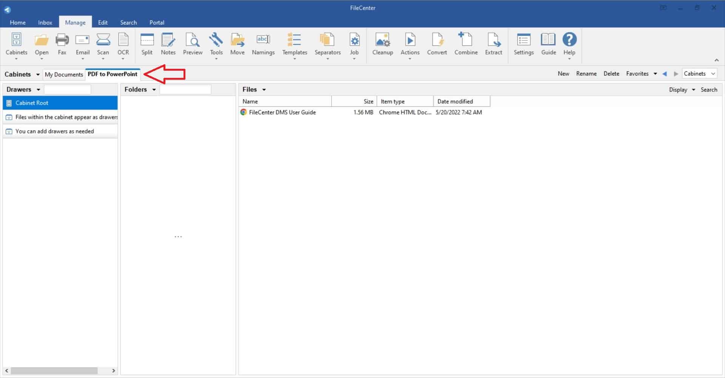The image size is (725, 378).
Task: Sort by the Date modified column header
Action: 462,101
